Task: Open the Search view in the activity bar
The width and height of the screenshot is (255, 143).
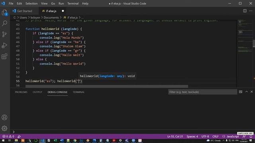Action: (x=4, y=23)
